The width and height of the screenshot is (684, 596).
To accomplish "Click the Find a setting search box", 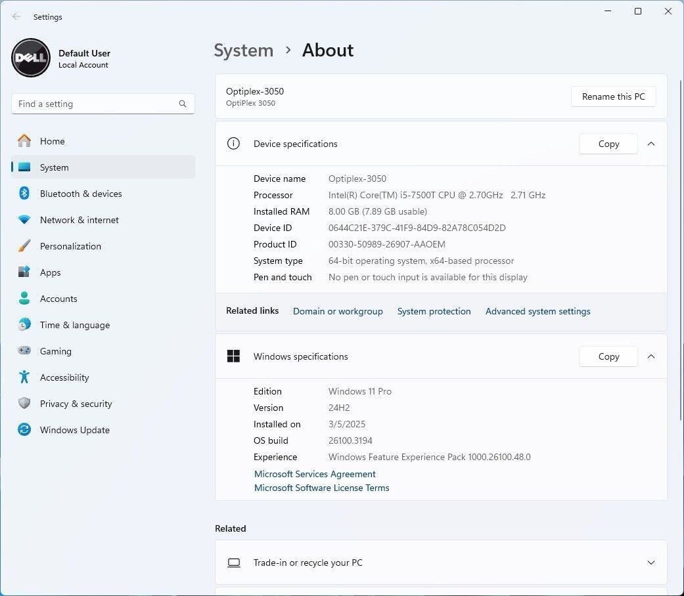I will 103,104.
